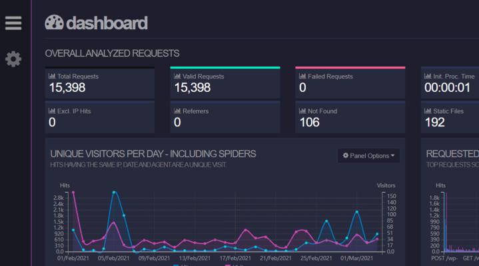Click the 05/Feb/2021 hits peak point
This screenshot has height=266, width=479.
tap(115, 193)
